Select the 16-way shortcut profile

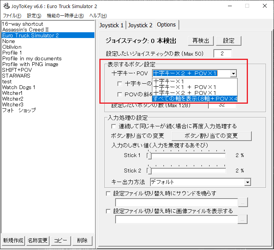coord(48,24)
